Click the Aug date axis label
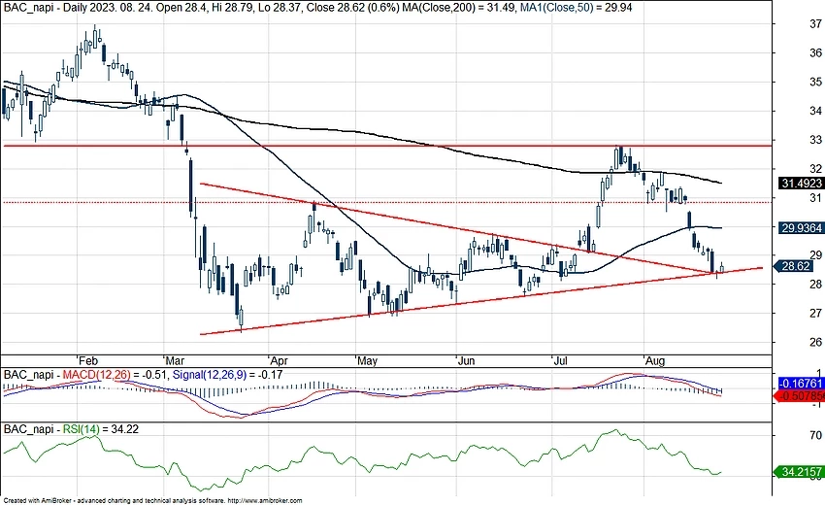 [655, 360]
